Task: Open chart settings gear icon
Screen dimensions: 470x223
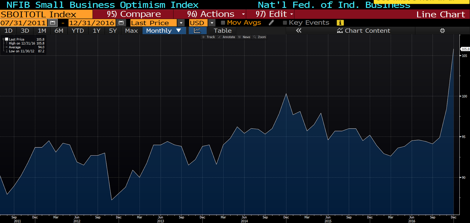Action: (x=442, y=30)
